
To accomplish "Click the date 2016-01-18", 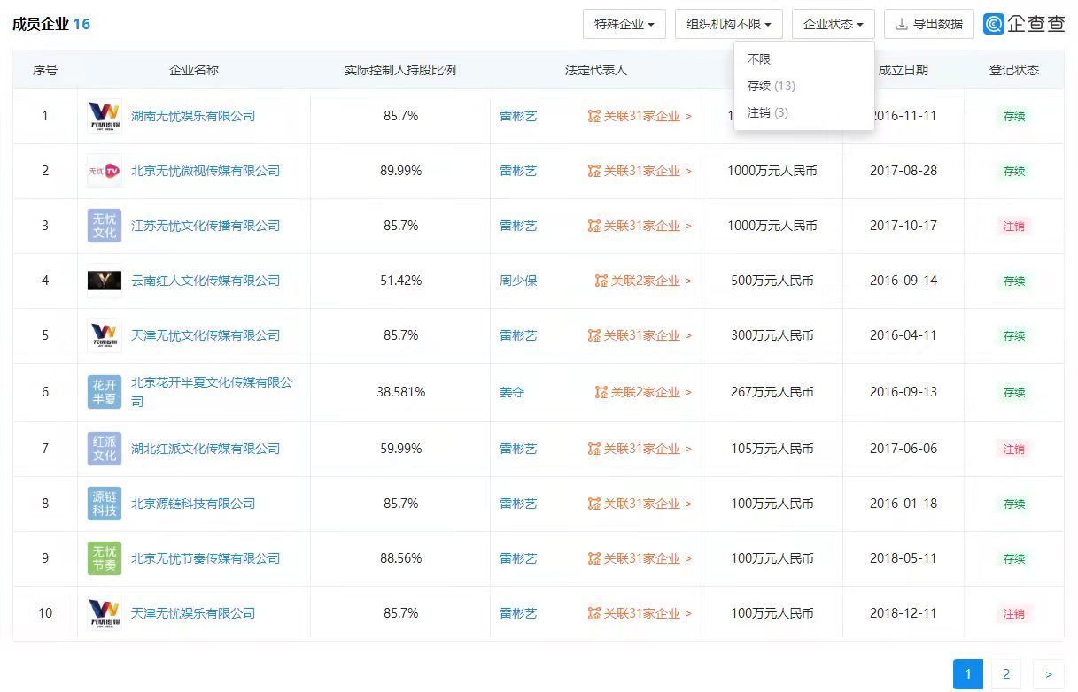I will point(904,504).
